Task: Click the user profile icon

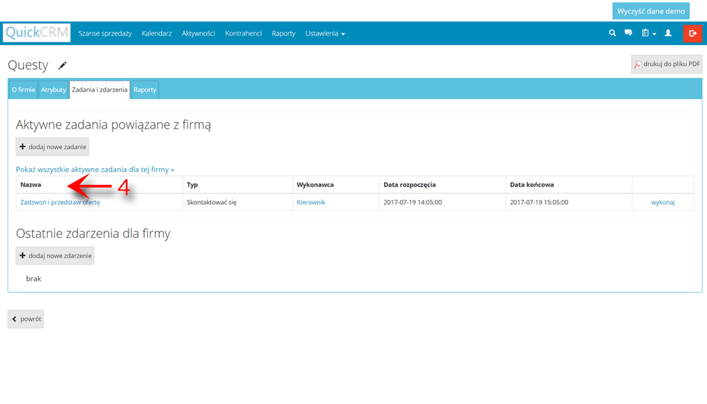Action: click(x=668, y=33)
